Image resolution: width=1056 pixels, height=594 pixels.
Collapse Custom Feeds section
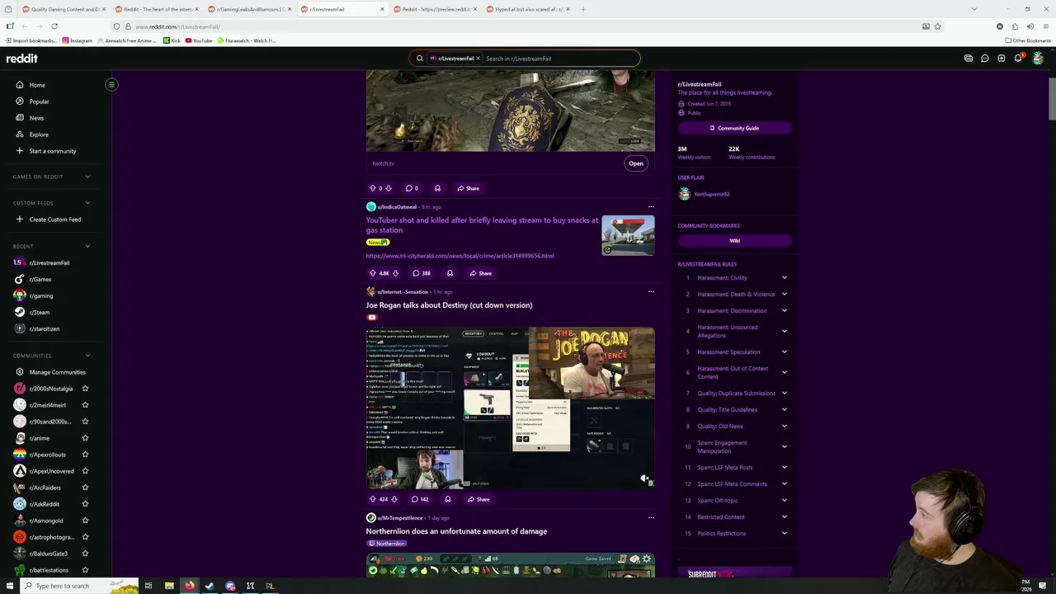coord(87,203)
